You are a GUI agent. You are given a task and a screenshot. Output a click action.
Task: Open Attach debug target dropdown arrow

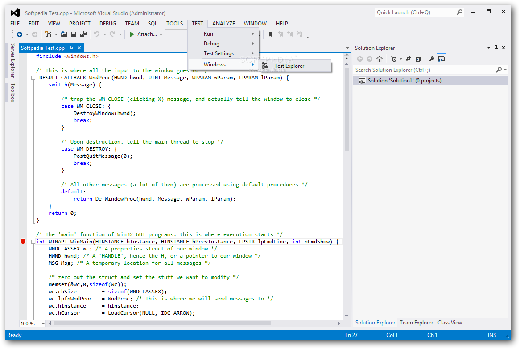(x=161, y=34)
